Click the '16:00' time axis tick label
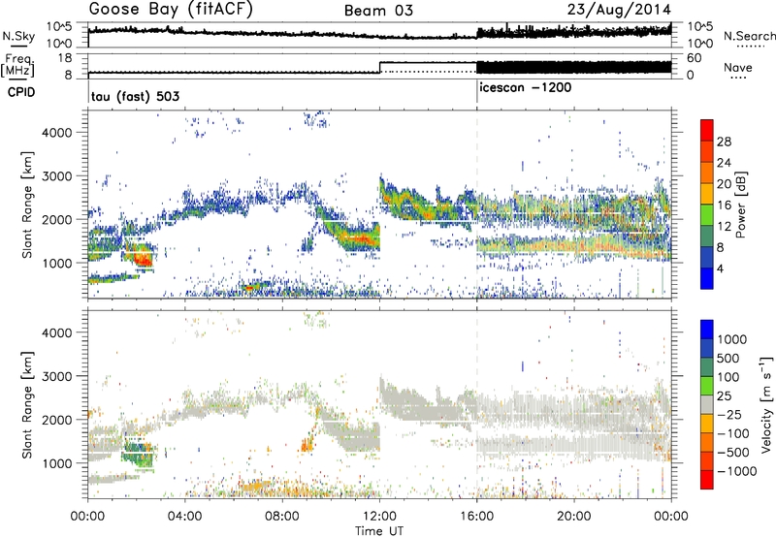The height and width of the screenshot is (537, 776). pos(476,517)
